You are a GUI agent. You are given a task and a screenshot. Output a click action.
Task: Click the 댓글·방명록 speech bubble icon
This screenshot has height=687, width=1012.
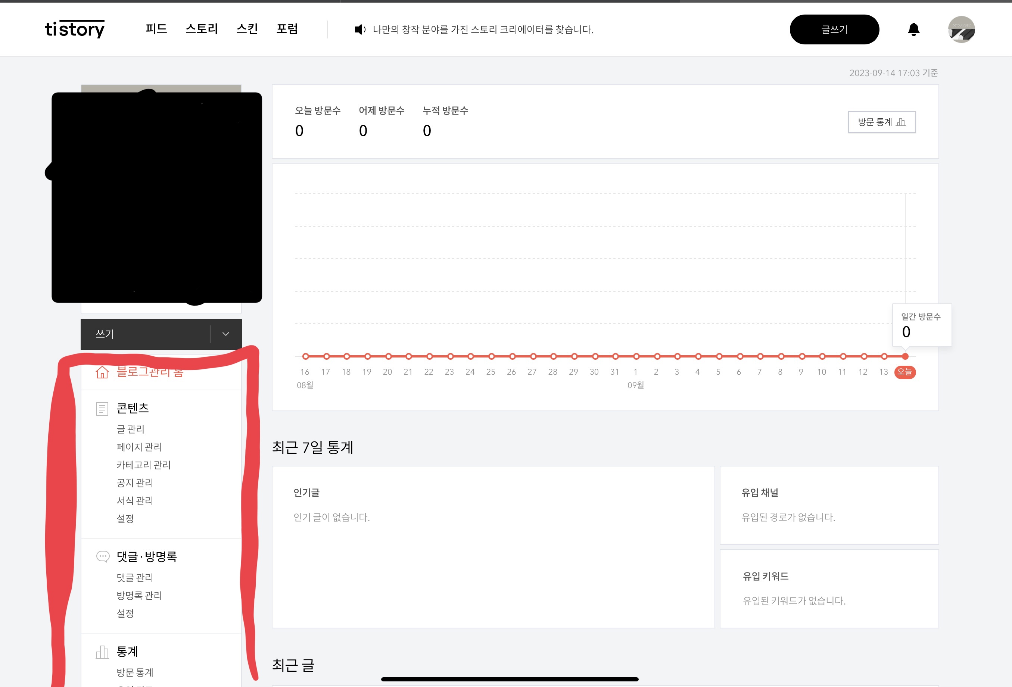102,556
